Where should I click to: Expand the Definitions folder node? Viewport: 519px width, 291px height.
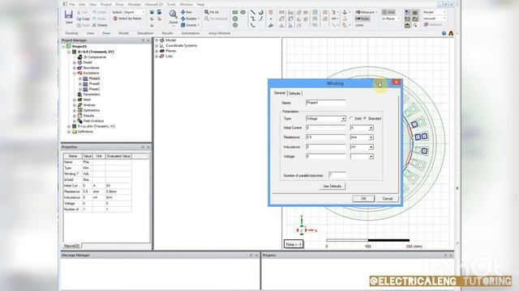(69, 132)
